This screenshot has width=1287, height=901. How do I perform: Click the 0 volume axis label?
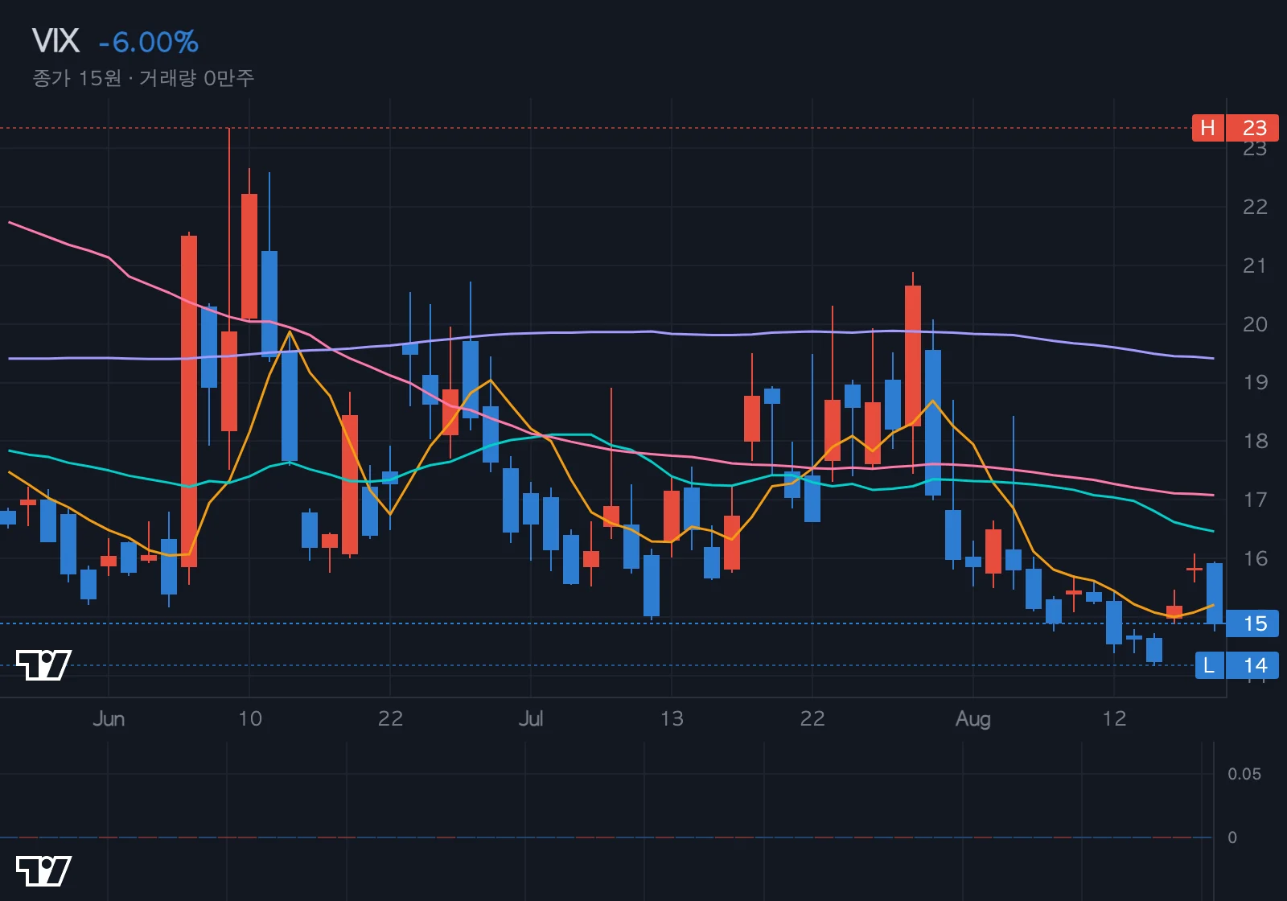[x=1232, y=837]
